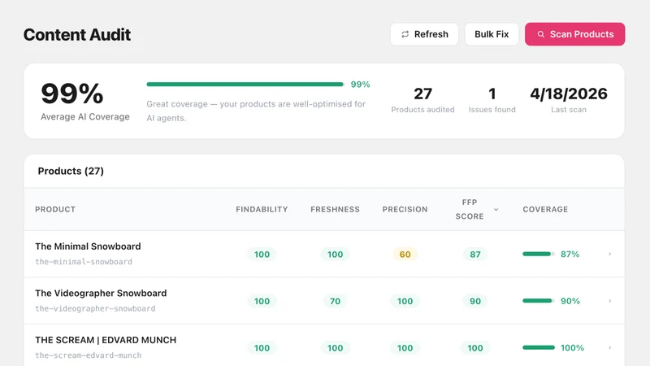Click the Freshness column header
The height and width of the screenshot is (366, 650).
tap(335, 210)
